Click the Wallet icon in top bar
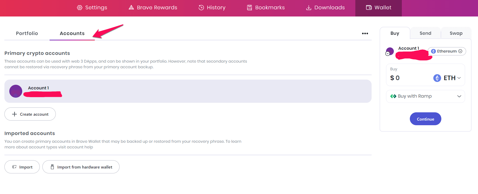Viewport: 478px width, 194px height. coord(369,8)
